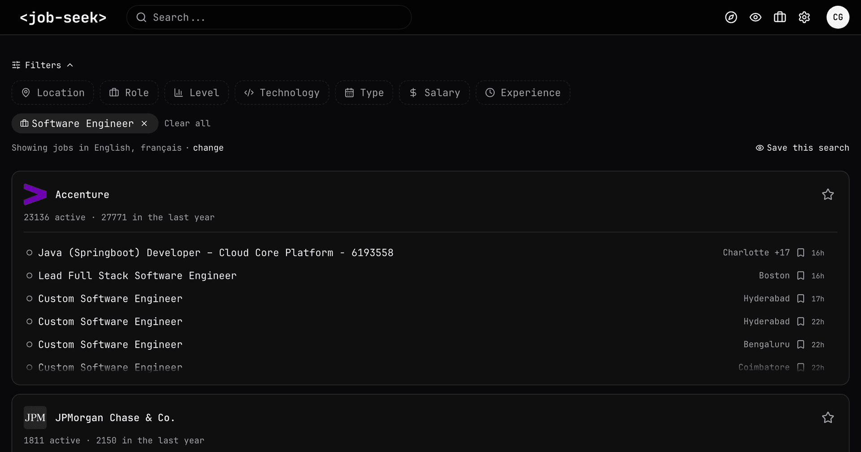861x452 pixels.
Task: Bookmark the Coimbatore job
Action: click(801, 367)
